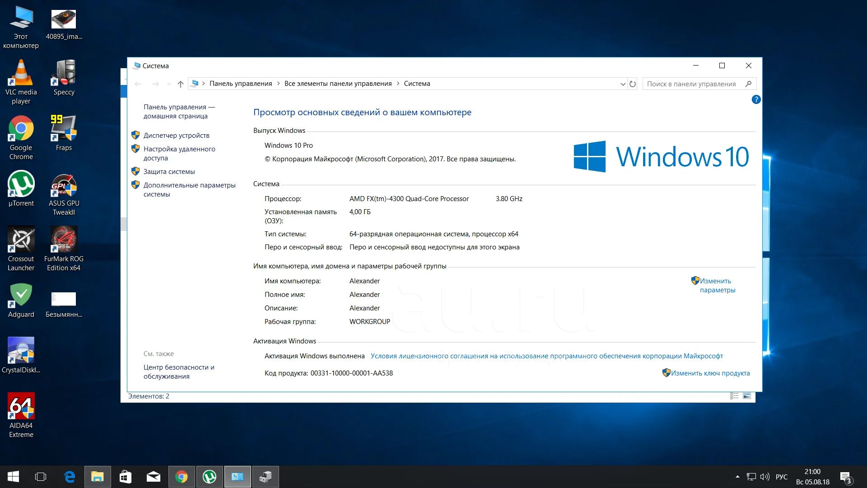Open the CrystalDiskI... desktop shortcut
Screen dimensions: 867x488
21,356
